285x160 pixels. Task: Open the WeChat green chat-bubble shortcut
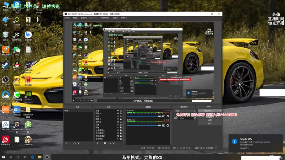click(17, 50)
